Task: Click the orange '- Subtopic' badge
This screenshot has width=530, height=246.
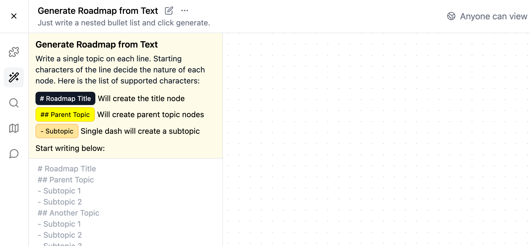Action: 57,131
